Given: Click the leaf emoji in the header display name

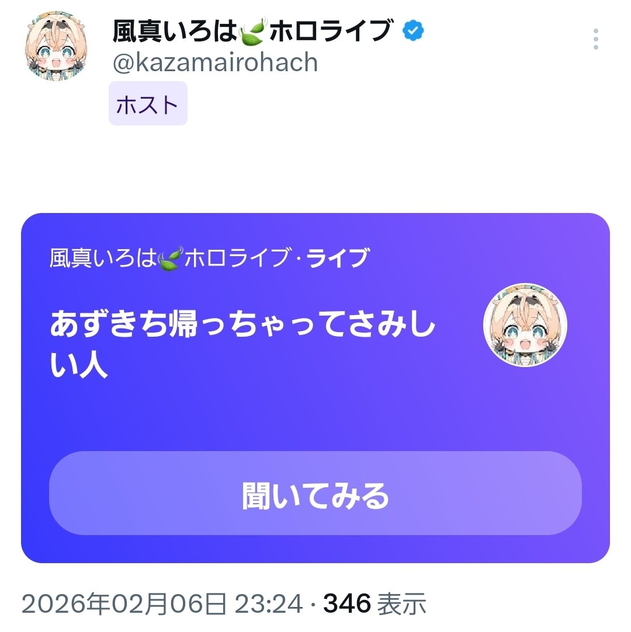Looking at the screenshot, I should click(253, 32).
